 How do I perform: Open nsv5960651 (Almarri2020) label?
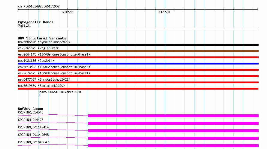tap(61, 92)
